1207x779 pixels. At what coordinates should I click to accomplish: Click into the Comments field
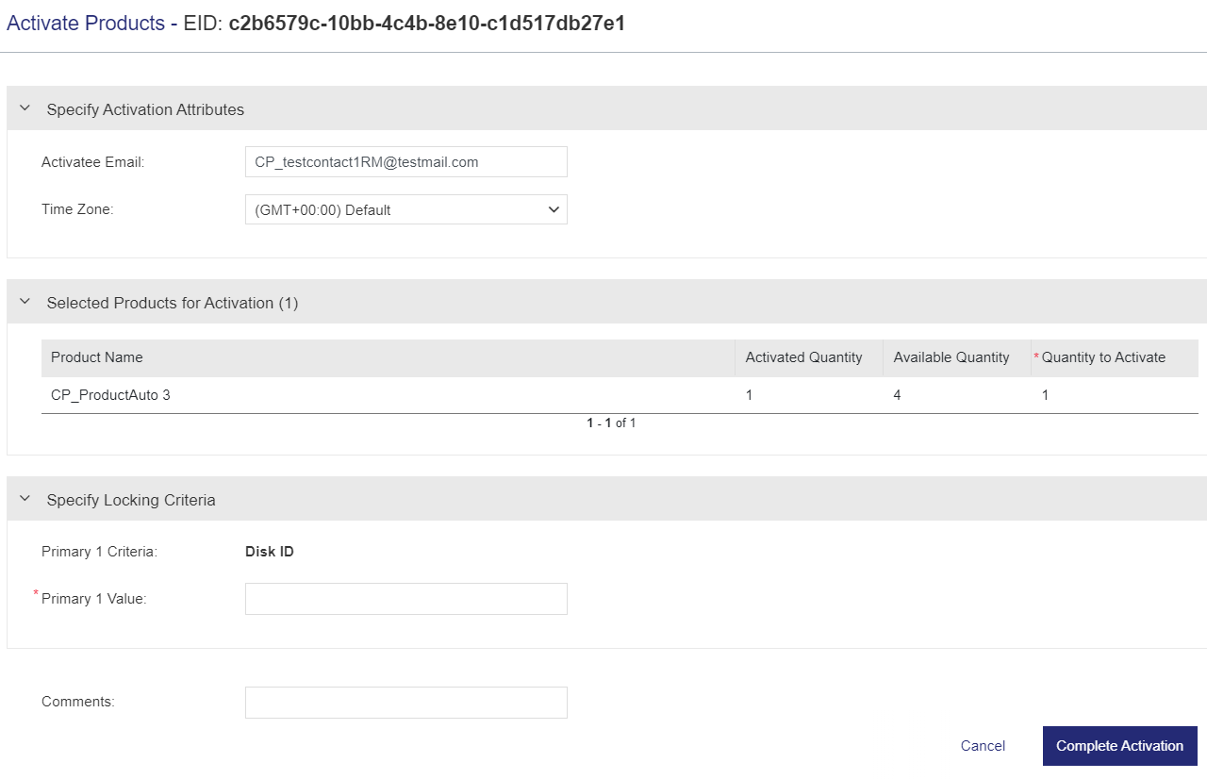point(406,703)
